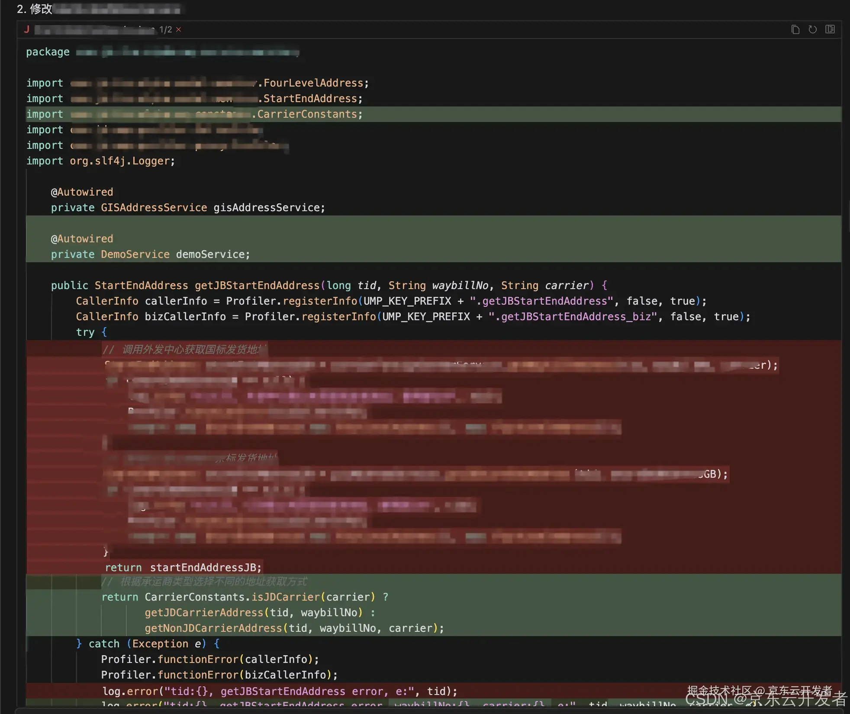Click the return CarrierConstants.isJDCarrier line
The width and height of the screenshot is (850, 714).
coord(245,597)
